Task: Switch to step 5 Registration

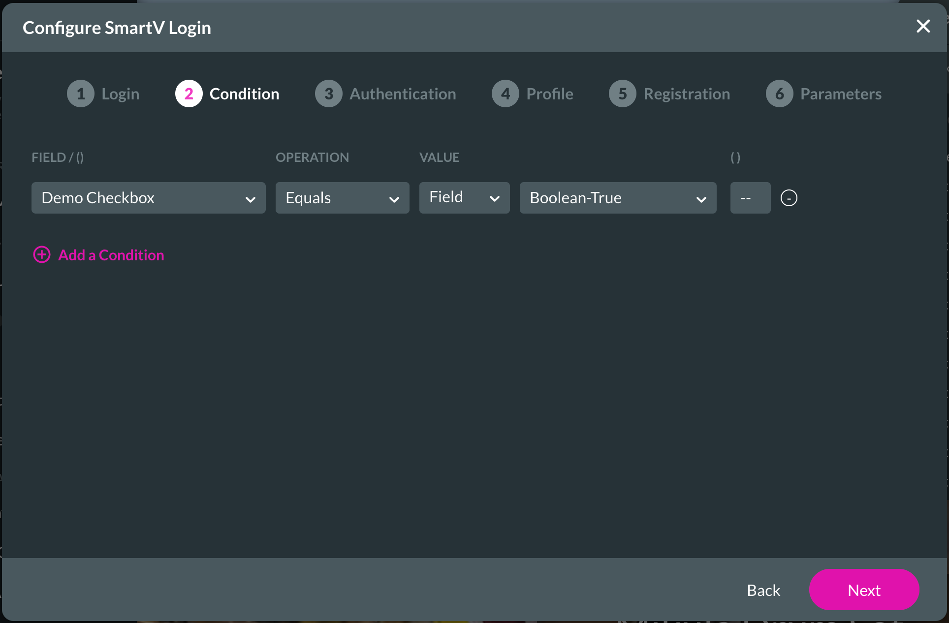Action: 669,93
